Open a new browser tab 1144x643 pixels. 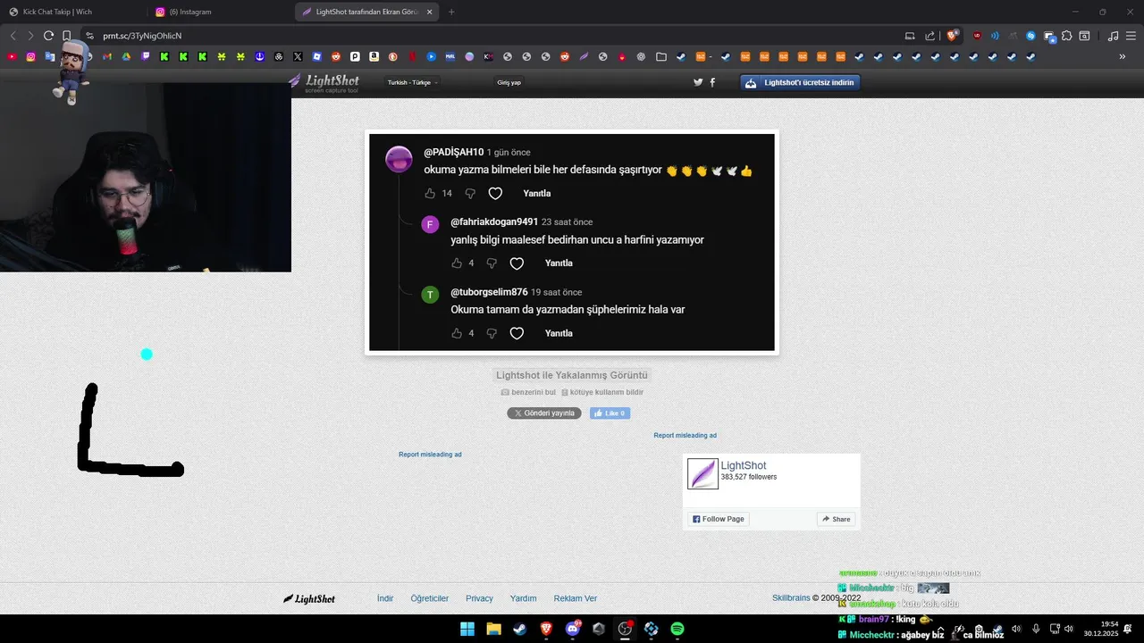pyautogui.click(x=451, y=12)
